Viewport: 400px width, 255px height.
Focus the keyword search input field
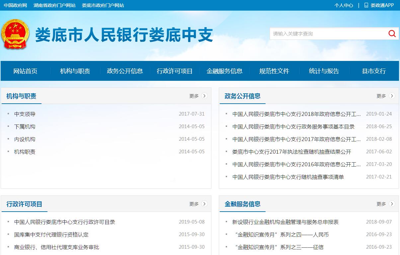[x=329, y=33]
